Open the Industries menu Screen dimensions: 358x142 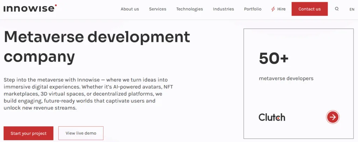click(x=223, y=9)
